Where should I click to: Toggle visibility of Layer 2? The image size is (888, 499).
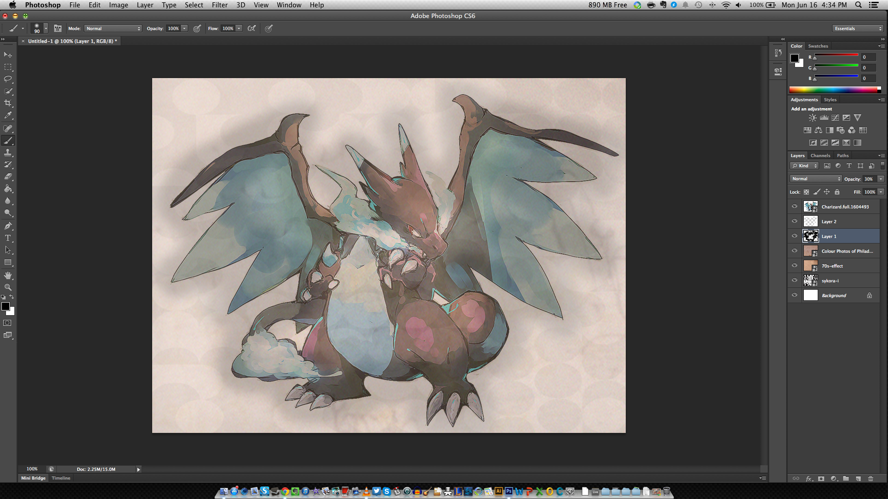[795, 221]
